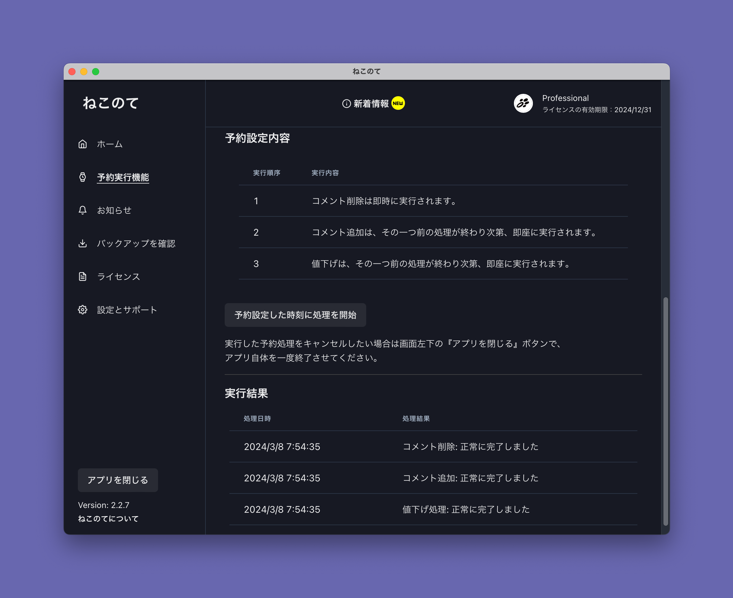Viewport: 733px width, 598px height.
Task: Click 予約設定した時刻に処理を開始 button
Action: coord(295,315)
